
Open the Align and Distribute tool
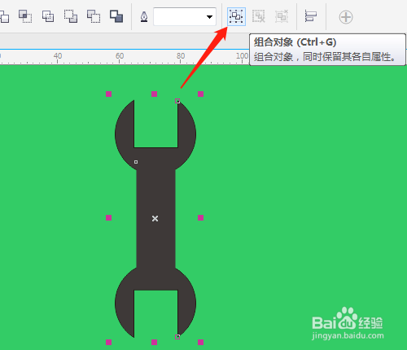(311, 15)
